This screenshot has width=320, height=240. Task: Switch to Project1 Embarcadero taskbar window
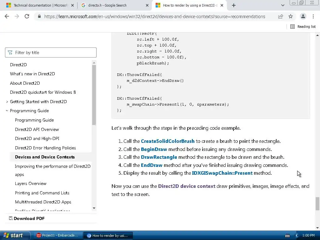tap(57, 236)
